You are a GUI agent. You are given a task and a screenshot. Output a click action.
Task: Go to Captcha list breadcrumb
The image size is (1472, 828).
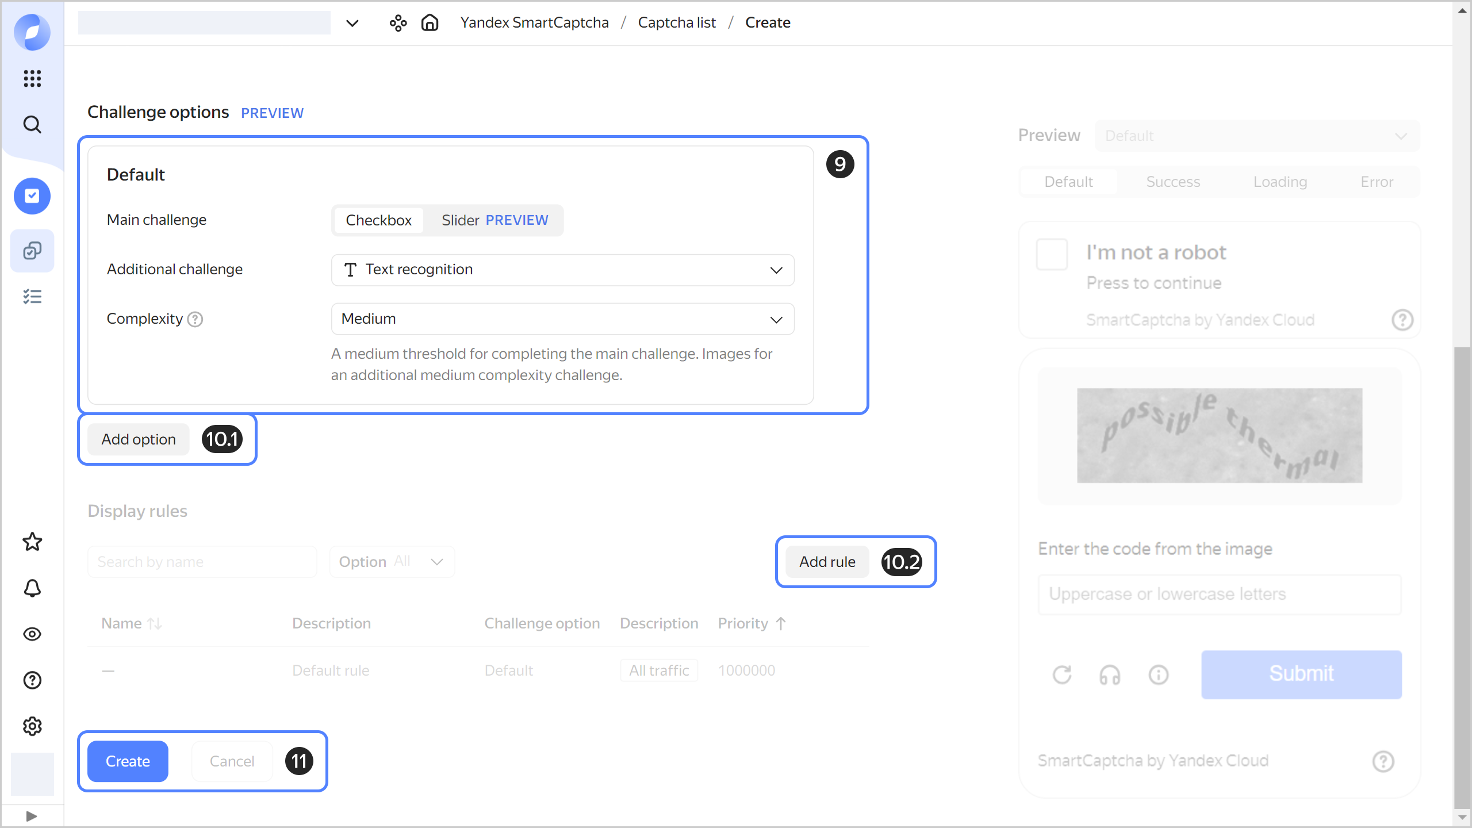click(x=677, y=23)
